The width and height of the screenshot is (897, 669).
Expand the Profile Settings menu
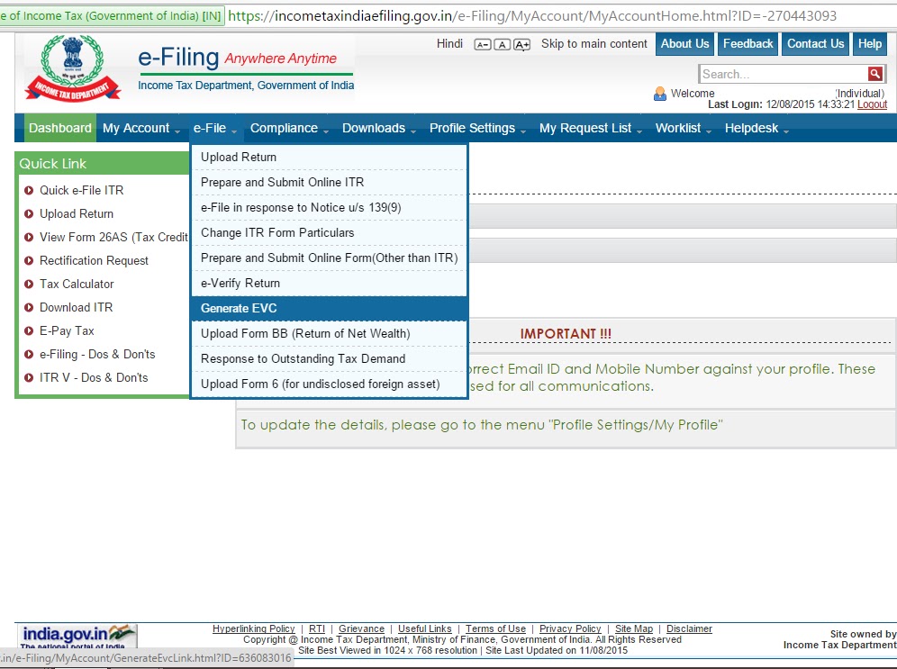click(x=477, y=128)
